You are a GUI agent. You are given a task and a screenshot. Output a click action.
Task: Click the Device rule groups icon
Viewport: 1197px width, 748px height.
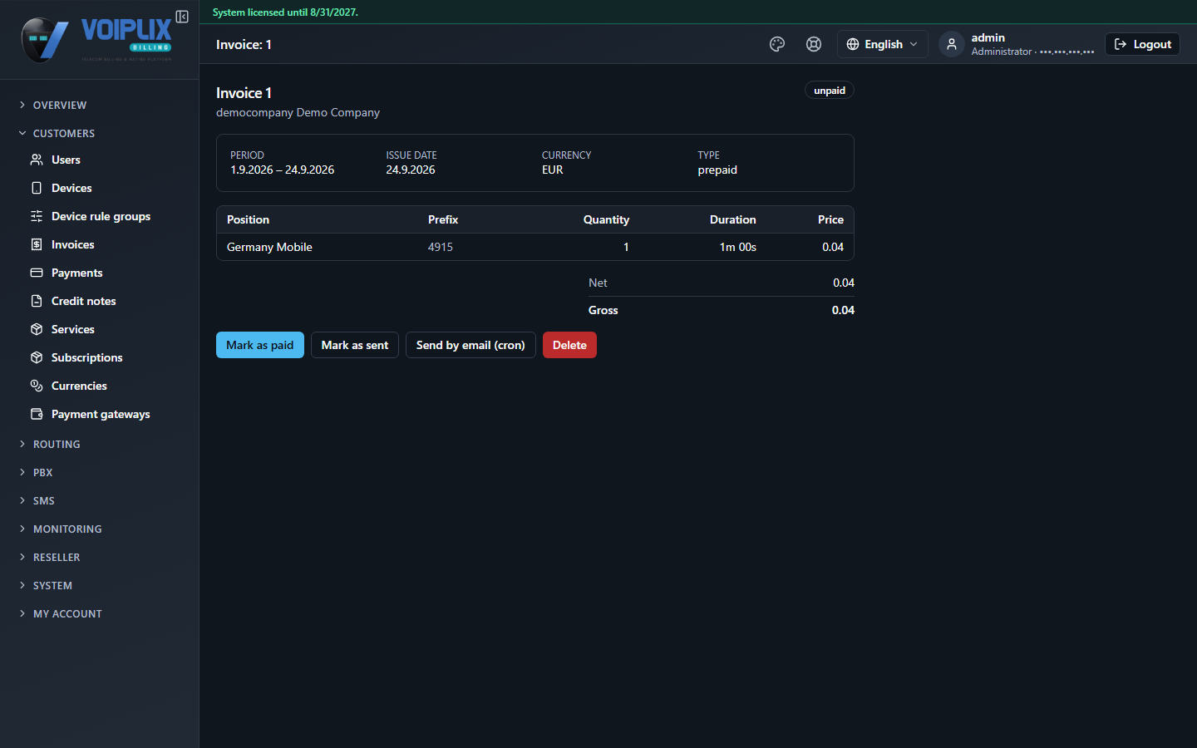37,216
